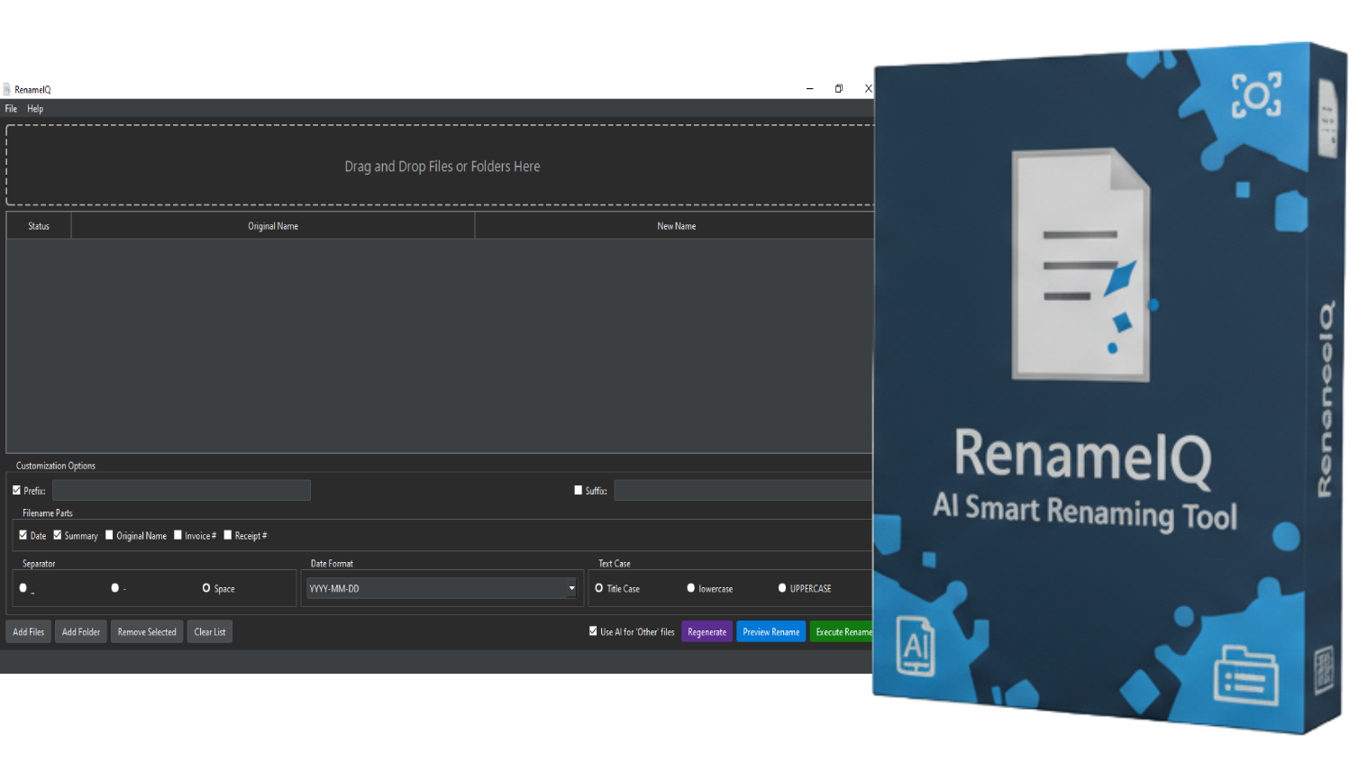Click the maximize window icon
The height and width of the screenshot is (780, 1368).
click(838, 89)
